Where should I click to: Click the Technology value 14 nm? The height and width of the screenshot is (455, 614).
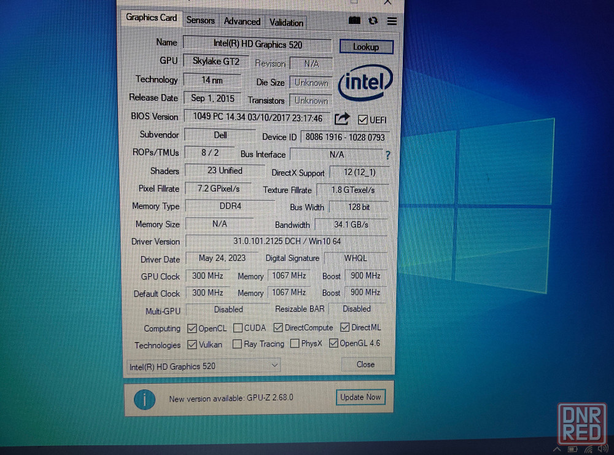click(x=212, y=80)
